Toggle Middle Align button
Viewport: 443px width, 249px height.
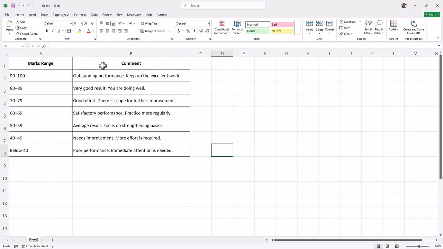click(107, 24)
